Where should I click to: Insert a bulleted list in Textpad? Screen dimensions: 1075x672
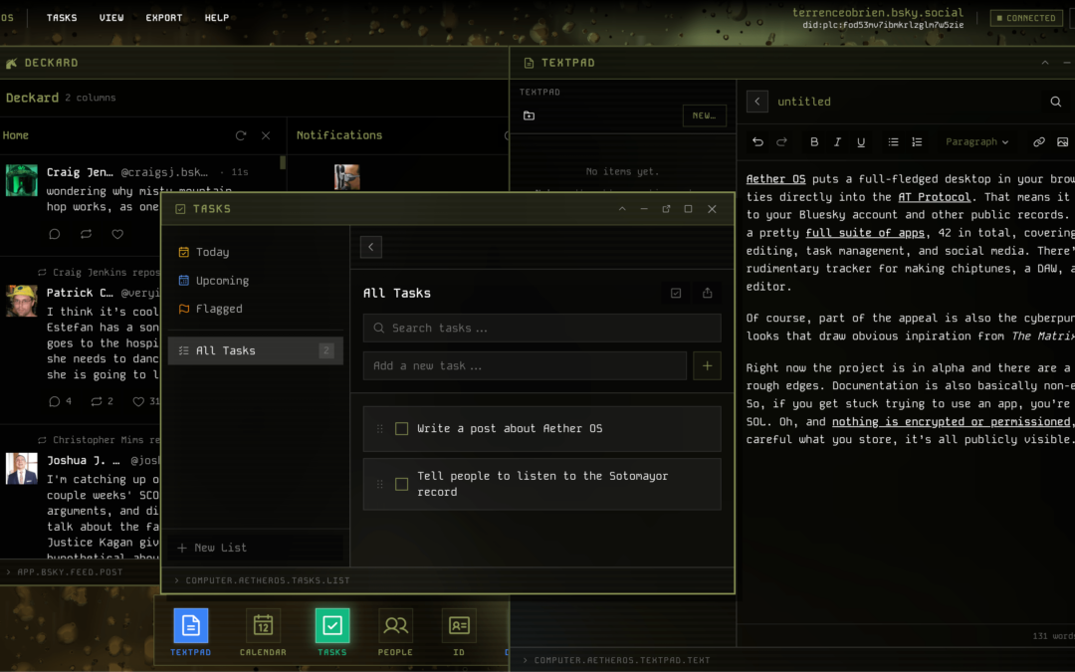pyautogui.click(x=893, y=141)
